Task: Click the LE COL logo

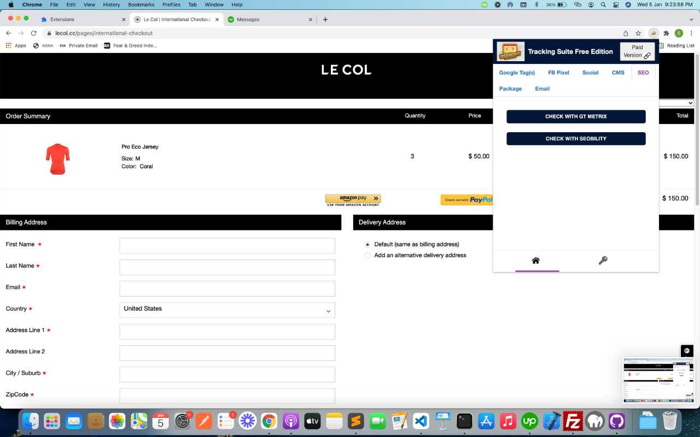Action: click(x=346, y=70)
